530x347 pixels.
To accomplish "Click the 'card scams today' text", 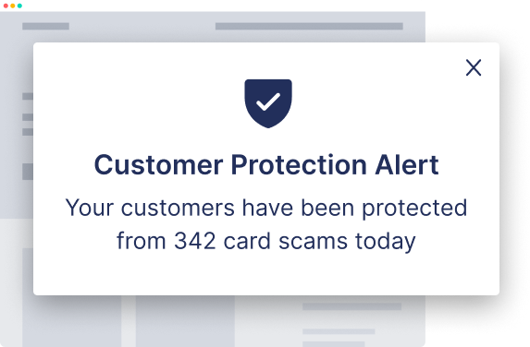I will click(319, 242).
